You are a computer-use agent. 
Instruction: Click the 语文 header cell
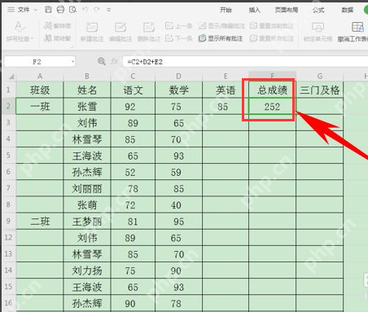click(133, 90)
